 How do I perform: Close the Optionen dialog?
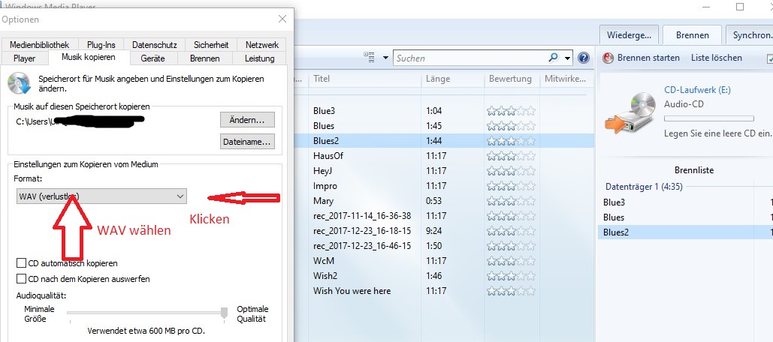[x=282, y=19]
